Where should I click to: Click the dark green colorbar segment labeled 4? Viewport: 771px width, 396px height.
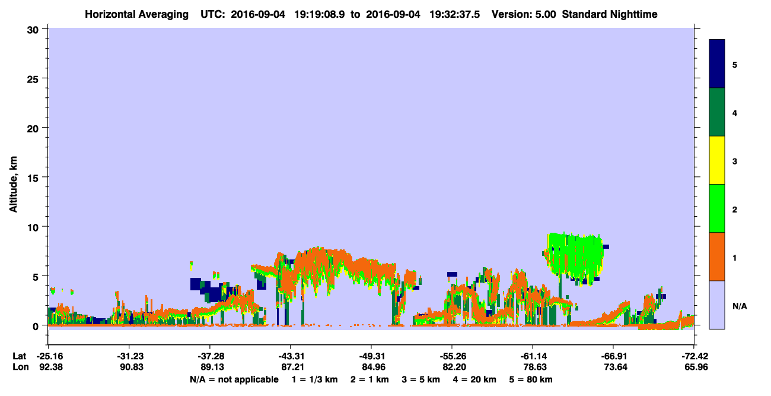(x=717, y=112)
